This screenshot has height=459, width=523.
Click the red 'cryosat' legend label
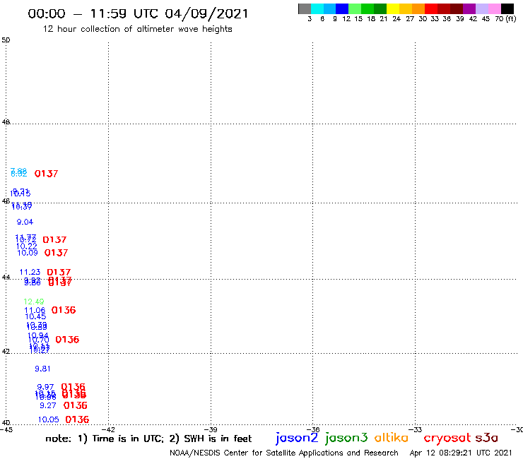[x=447, y=438]
